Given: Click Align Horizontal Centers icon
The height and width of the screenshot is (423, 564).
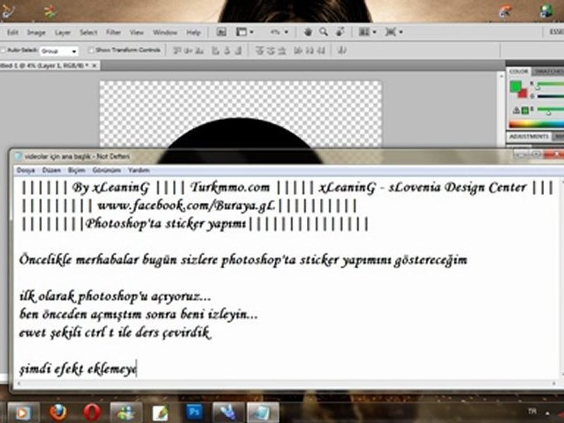Looking at the screenshot, I should 227,51.
